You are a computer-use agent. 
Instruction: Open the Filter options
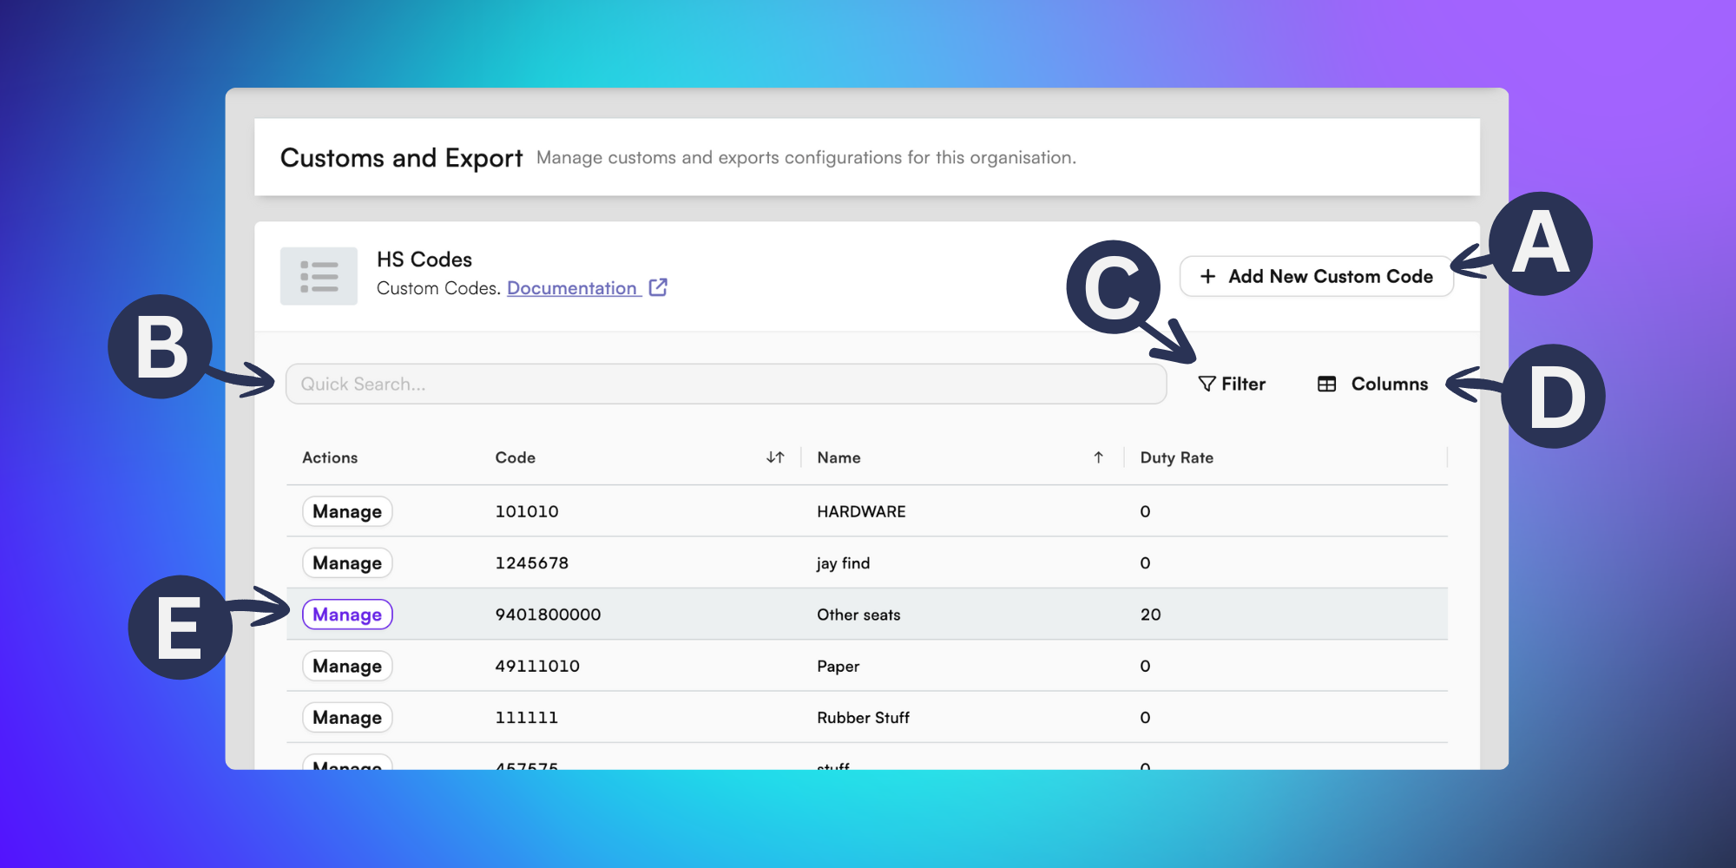pos(1232,384)
